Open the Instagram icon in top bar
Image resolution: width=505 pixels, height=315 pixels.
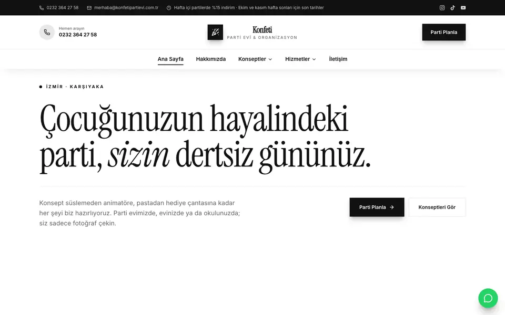[x=442, y=8]
